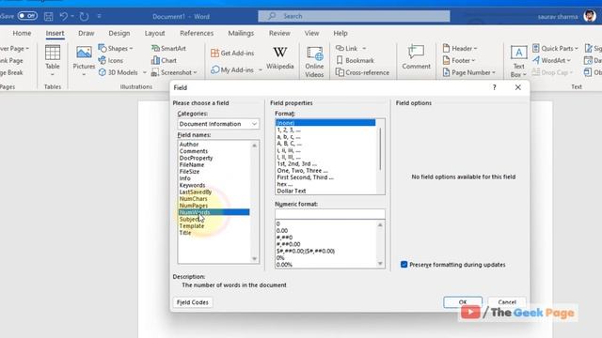Viewport: 602px width, 338px height.
Task: Expand My Add-ins dropdown arrow
Action: [x=261, y=70]
